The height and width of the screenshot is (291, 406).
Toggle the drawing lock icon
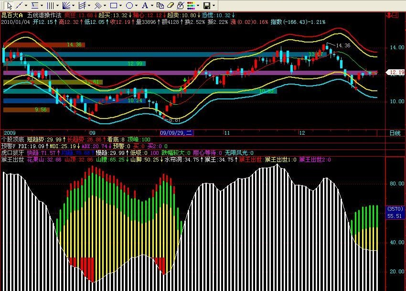click(181, 5)
